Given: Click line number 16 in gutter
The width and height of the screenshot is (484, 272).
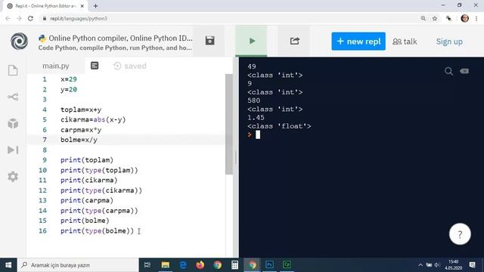Looking at the screenshot, I should tap(42, 230).
